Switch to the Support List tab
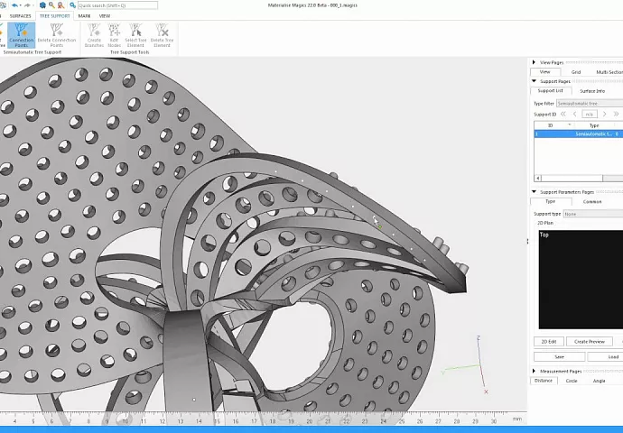 coord(550,90)
